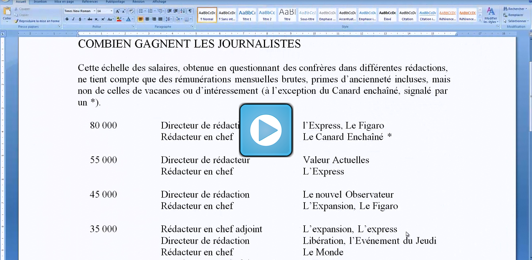The width and height of the screenshot is (532, 260).
Task: Apply the Citation style
Action: click(x=408, y=15)
